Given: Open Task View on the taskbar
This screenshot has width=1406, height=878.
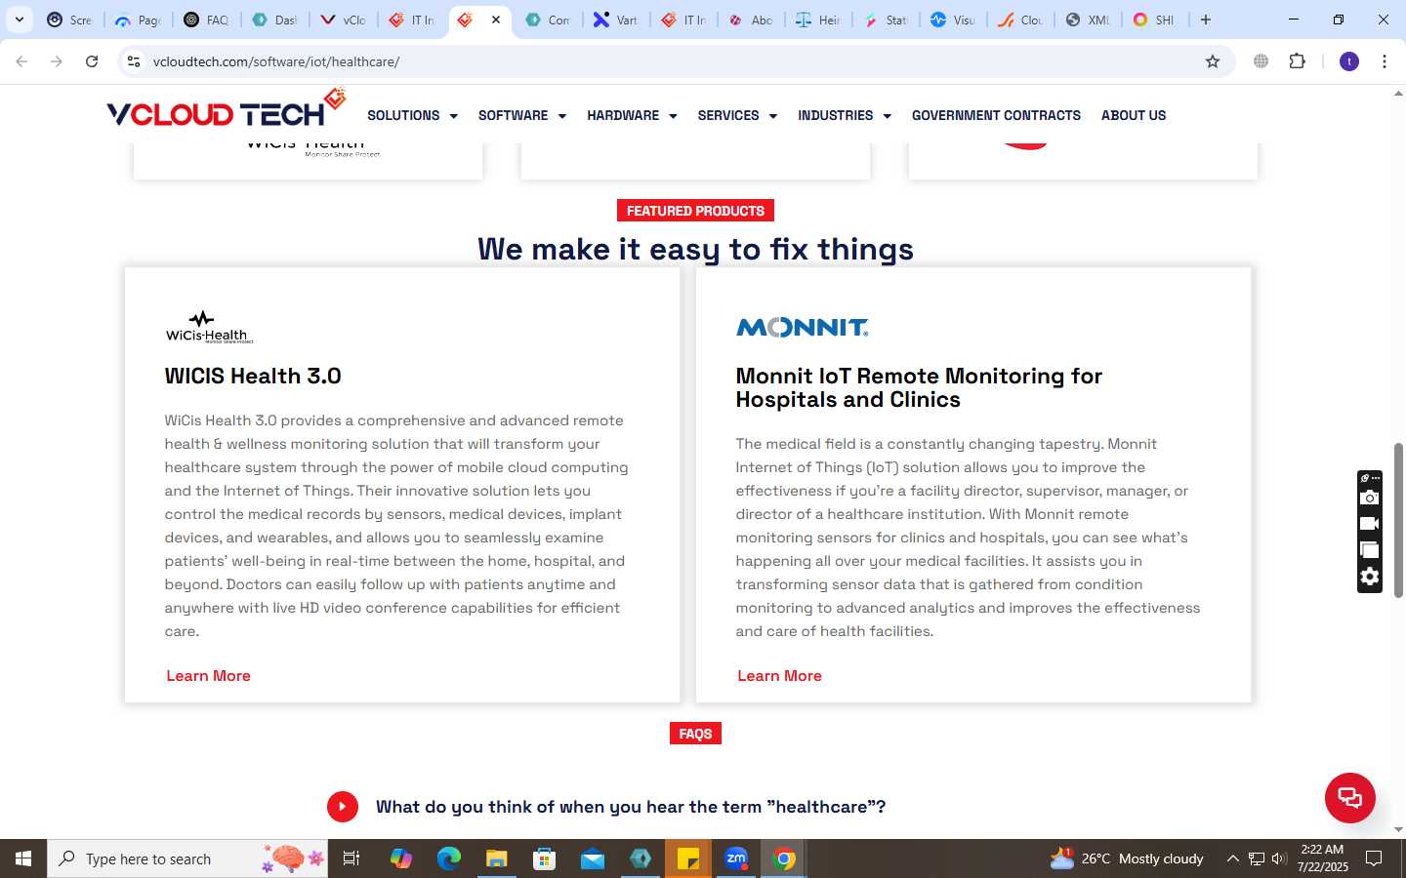Looking at the screenshot, I should coord(351,858).
